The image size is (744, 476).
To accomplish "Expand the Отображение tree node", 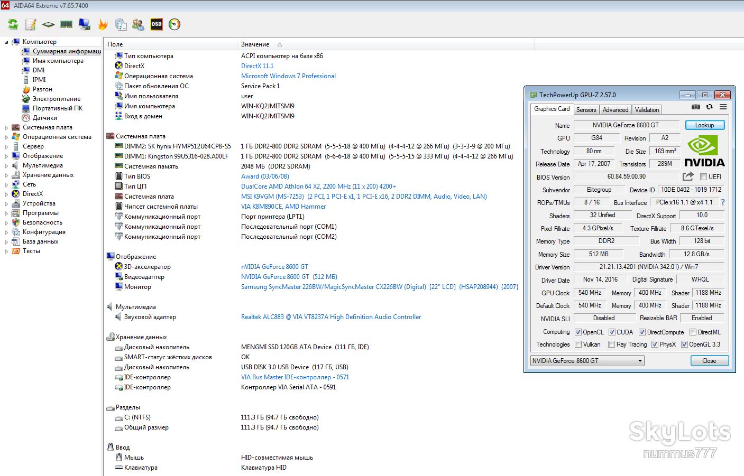I will (x=6, y=156).
